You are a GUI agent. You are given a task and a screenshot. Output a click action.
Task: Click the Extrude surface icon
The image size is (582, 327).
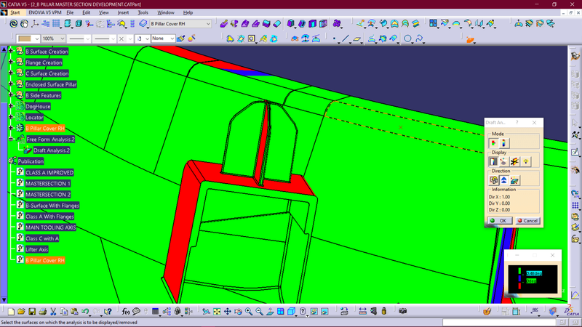360,24
